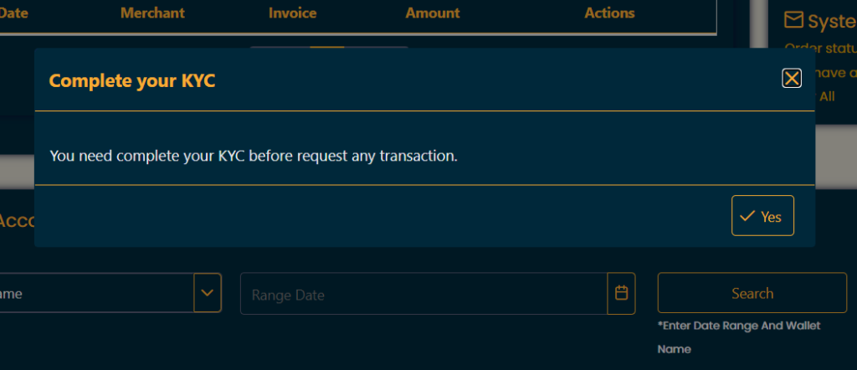Sort by the Merchant column header
Screen dimensions: 857x370
tap(152, 13)
